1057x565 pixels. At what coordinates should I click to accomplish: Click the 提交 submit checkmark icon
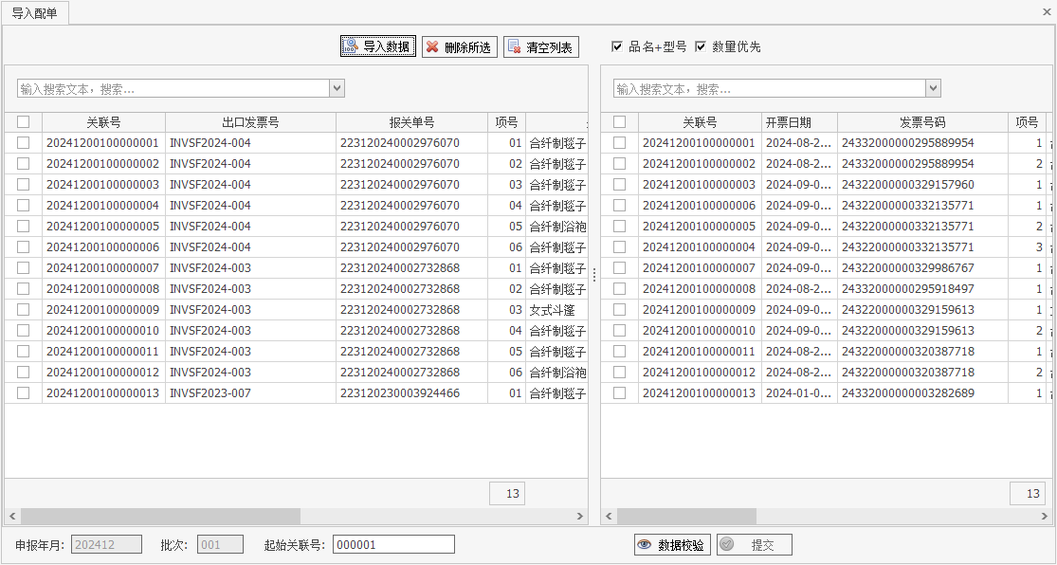[x=727, y=545]
